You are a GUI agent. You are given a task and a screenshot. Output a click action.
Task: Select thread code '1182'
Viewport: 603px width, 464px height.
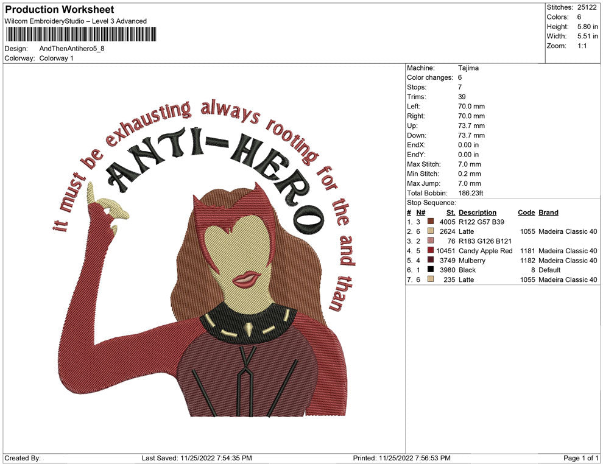click(x=527, y=260)
